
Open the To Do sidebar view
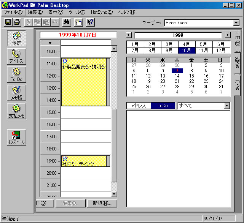(x=16, y=74)
